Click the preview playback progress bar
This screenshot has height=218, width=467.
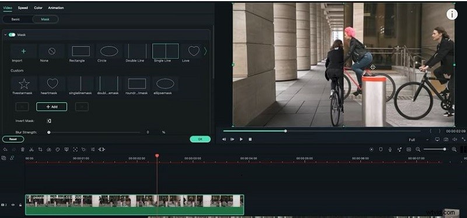coord(322,131)
